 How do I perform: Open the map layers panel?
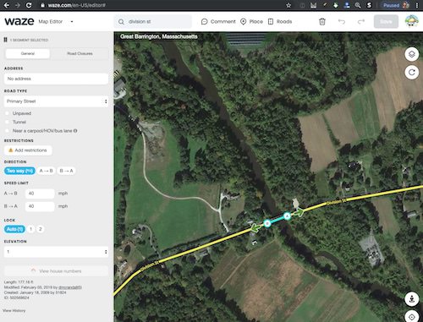coord(412,54)
